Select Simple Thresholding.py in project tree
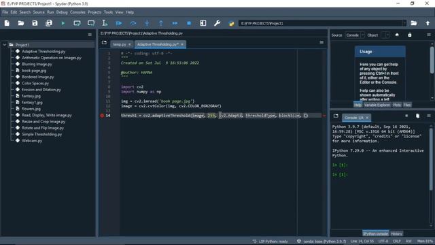Viewport: 435px width, 245px height. click(41, 135)
